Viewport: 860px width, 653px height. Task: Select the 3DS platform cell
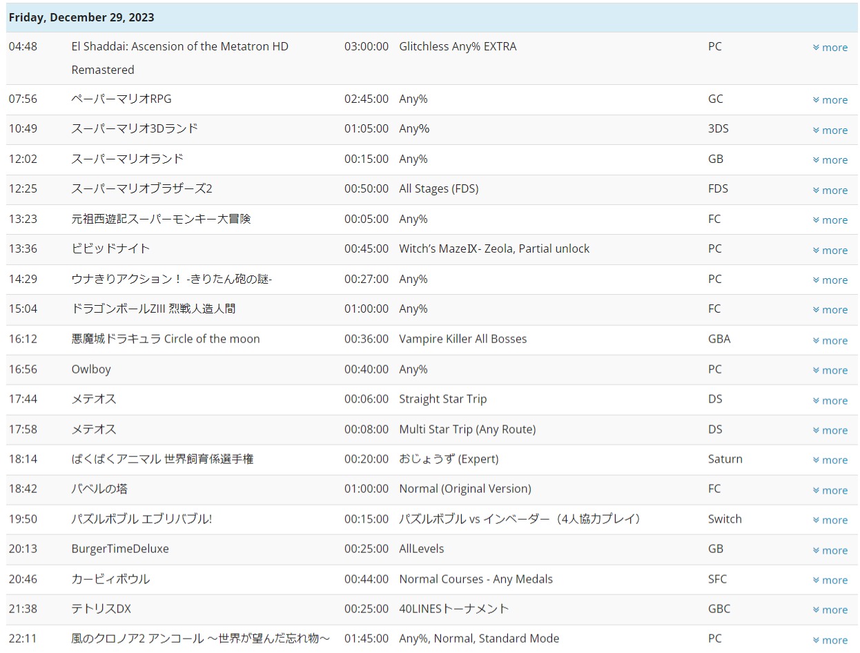[x=719, y=128]
